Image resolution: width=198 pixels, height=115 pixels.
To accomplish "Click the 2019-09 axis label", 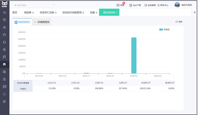I will coord(39,76).
